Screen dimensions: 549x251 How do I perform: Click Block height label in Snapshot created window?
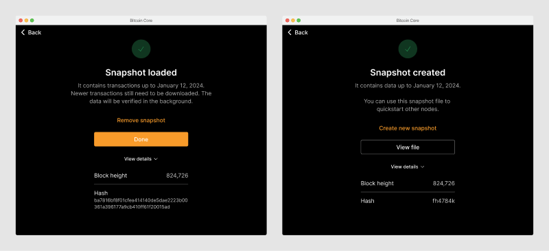point(377,183)
